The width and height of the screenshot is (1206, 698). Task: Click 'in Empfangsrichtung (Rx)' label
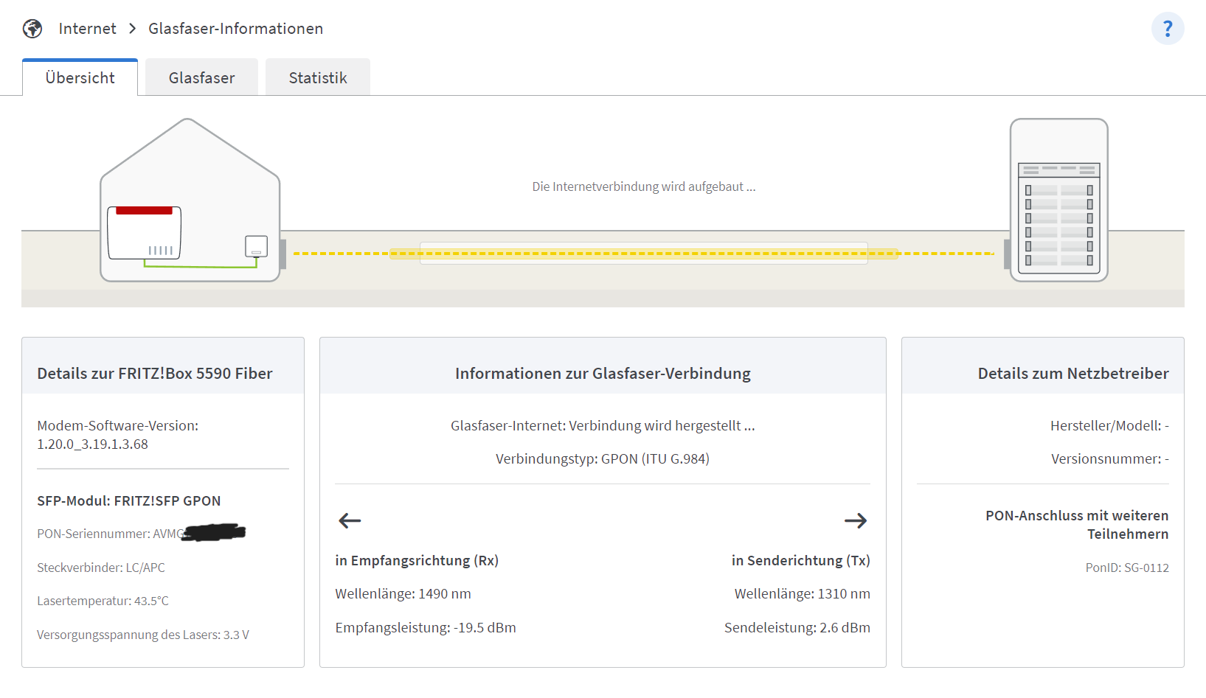417,561
